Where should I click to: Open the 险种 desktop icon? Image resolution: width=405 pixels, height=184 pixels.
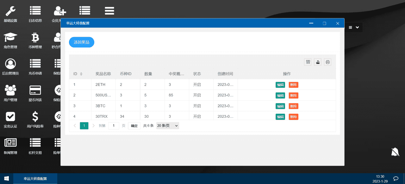(x=57, y=120)
